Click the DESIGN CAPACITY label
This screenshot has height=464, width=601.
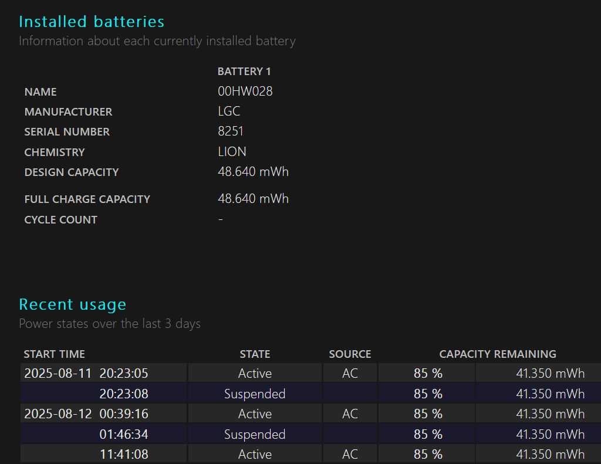click(x=72, y=172)
